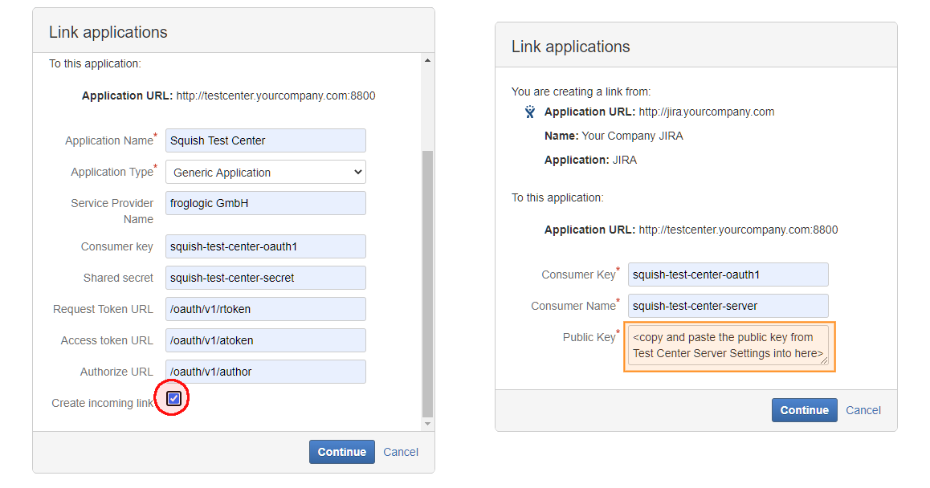Viewport: 930px width, 488px height.
Task: Focus the Application Name field
Action: pos(265,140)
